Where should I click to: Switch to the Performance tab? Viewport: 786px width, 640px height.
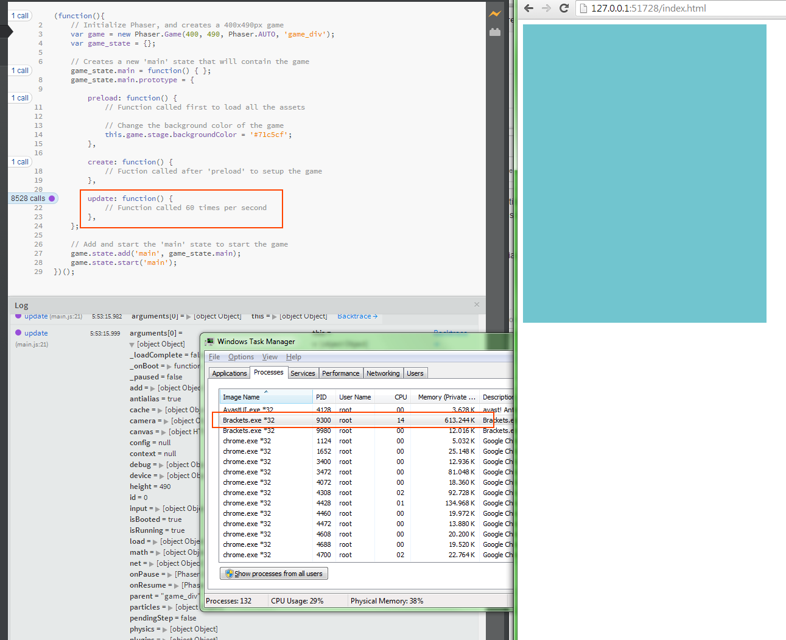pos(341,373)
